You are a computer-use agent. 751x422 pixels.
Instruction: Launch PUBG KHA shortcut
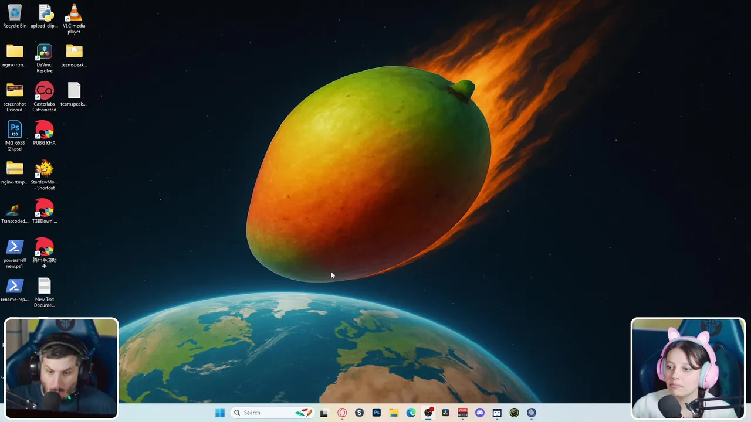coord(45,133)
